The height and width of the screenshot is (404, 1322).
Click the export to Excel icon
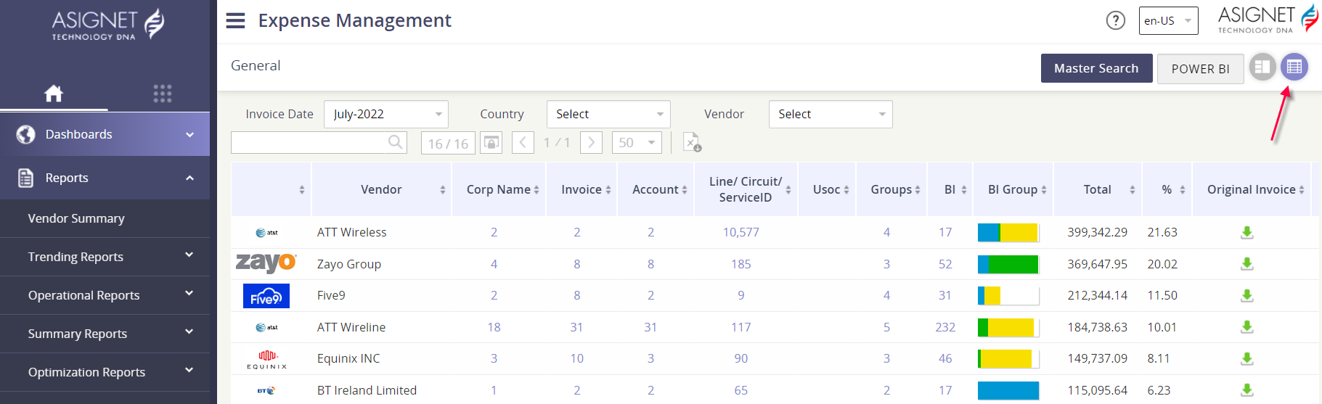pos(692,142)
